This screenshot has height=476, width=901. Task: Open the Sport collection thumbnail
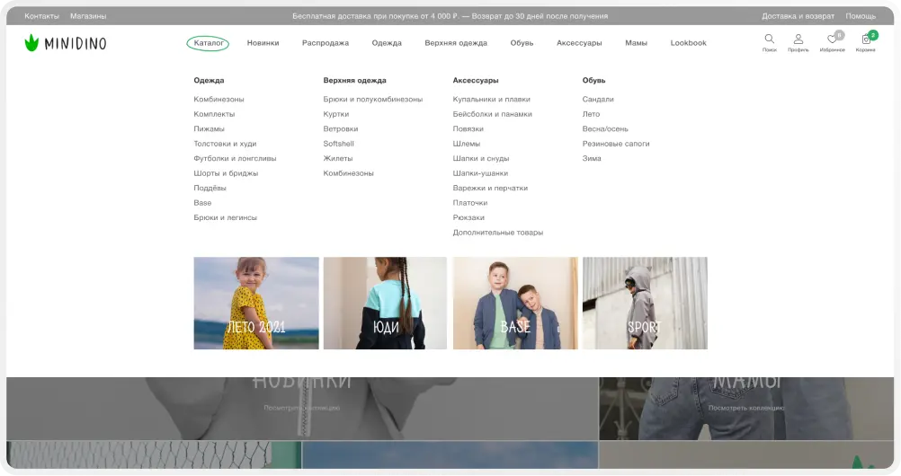point(645,303)
